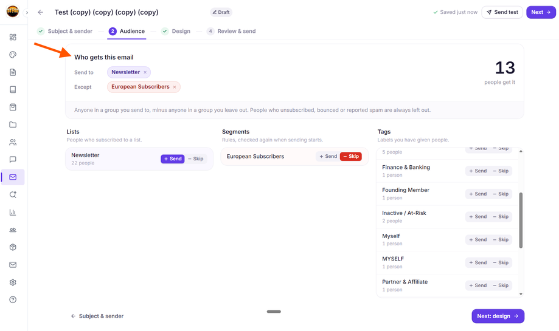Click the Draft status badge
559x331 pixels.
tap(221, 12)
